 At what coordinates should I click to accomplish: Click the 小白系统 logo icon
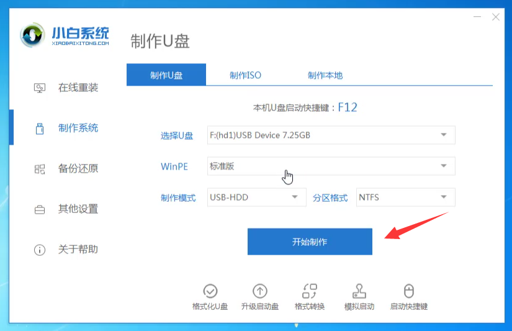[32, 35]
